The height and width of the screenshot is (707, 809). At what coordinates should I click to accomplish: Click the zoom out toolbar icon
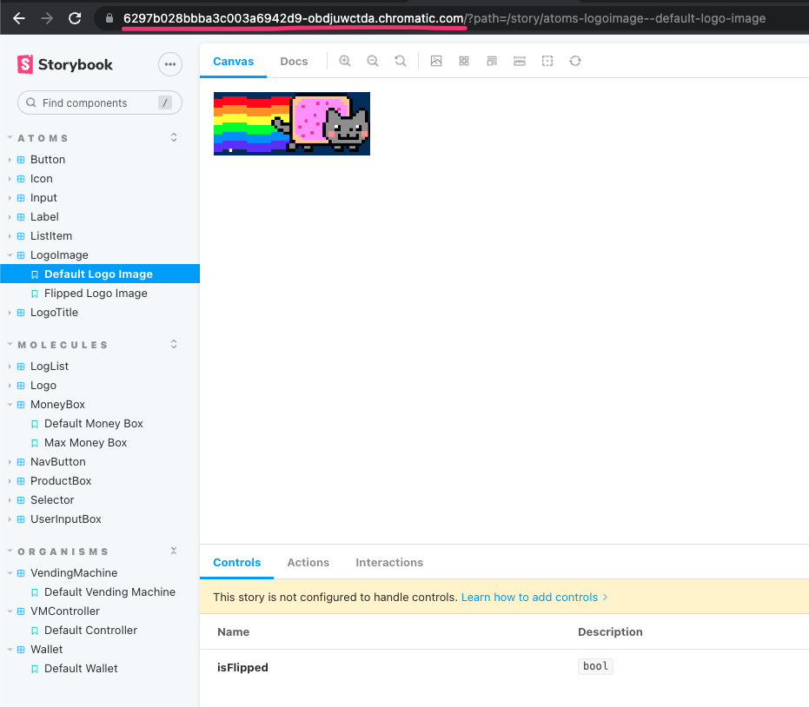[373, 61]
